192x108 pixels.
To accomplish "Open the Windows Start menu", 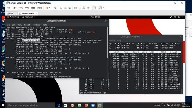I will coord(3,105).
